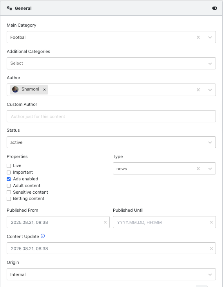Remove Shamoni from the Author field
223x287 pixels.
coord(44,89)
